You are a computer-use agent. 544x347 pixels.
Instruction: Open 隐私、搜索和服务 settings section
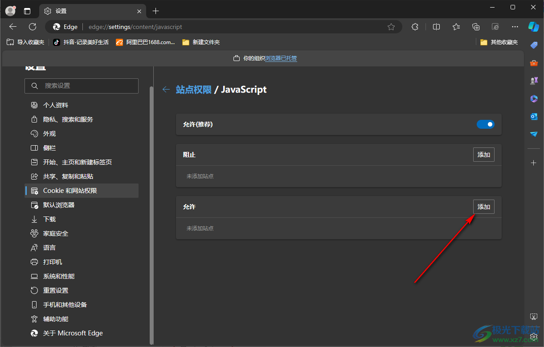pyautogui.click(x=68, y=119)
